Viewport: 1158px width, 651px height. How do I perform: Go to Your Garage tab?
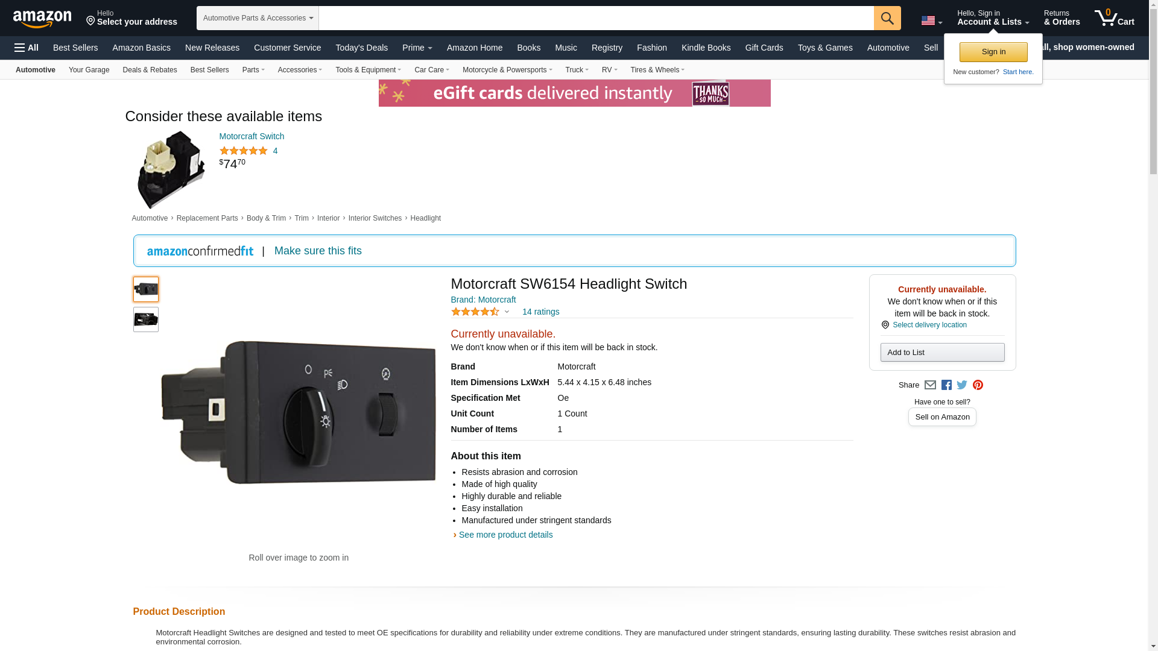(x=89, y=70)
